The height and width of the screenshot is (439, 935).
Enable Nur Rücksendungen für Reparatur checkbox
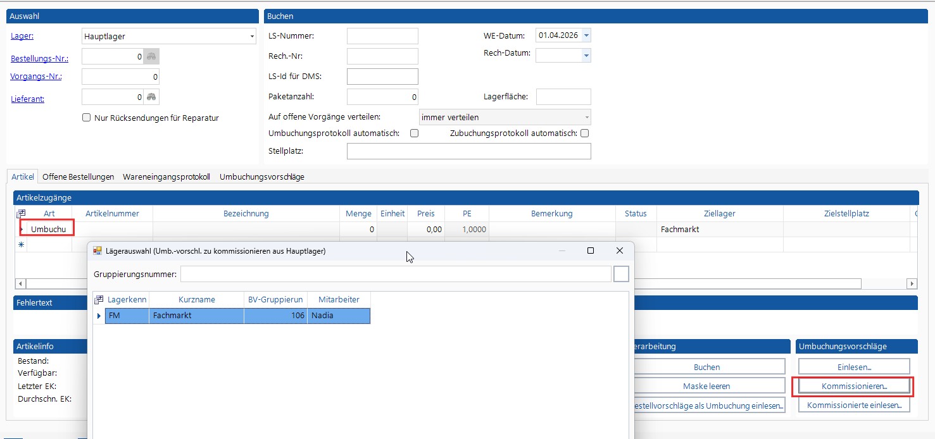[x=87, y=118]
